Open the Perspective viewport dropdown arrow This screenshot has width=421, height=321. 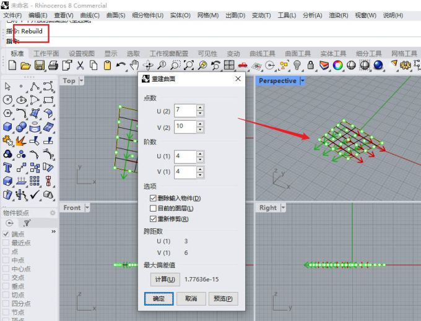coord(302,80)
